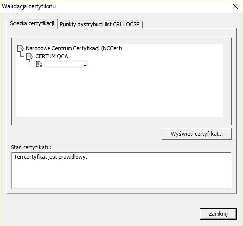243x226 pixels.
Task: Open Punkty dystrybucji list CRL i OCSP tab
Action: pos(100,24)
